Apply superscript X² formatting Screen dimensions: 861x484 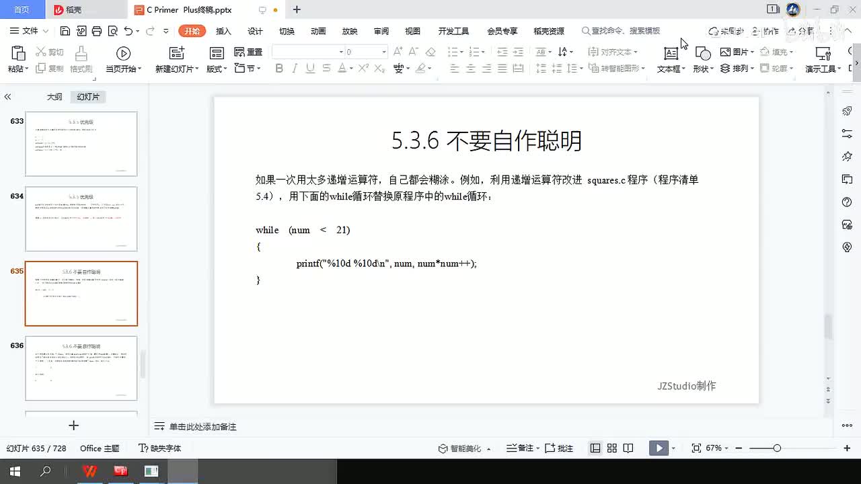click(x=363, y=68)
